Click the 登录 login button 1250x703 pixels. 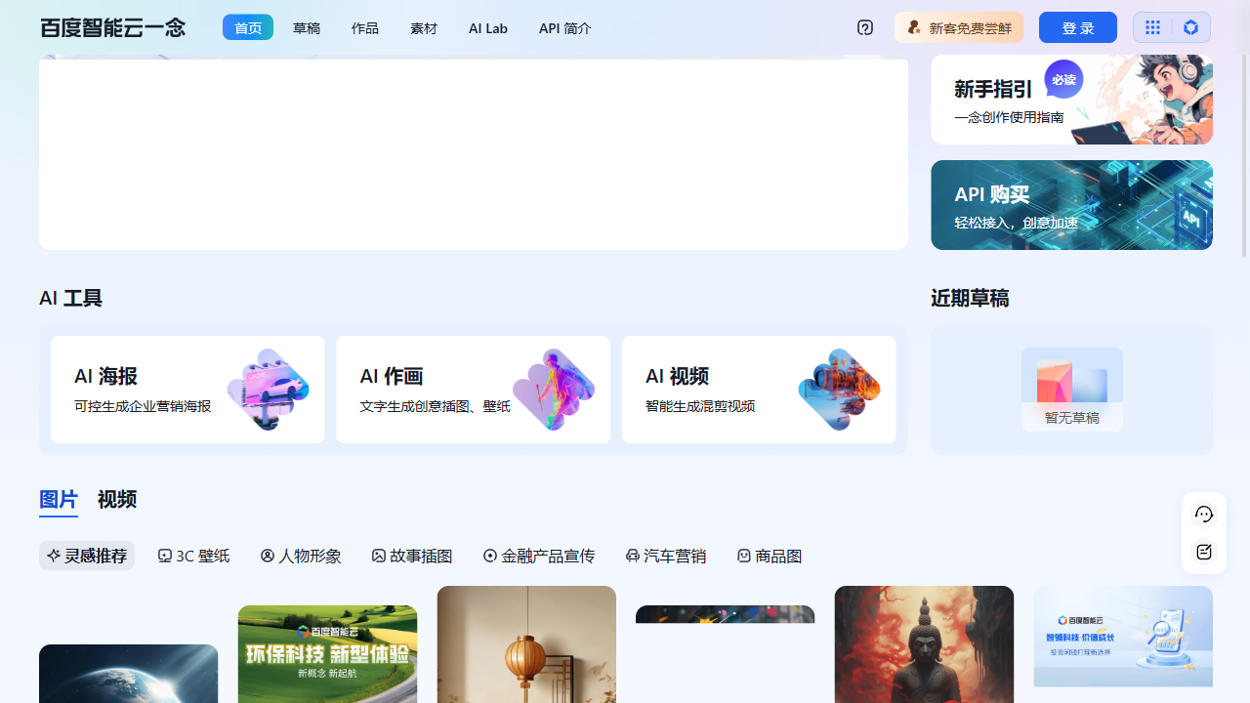click(1077, 28)
